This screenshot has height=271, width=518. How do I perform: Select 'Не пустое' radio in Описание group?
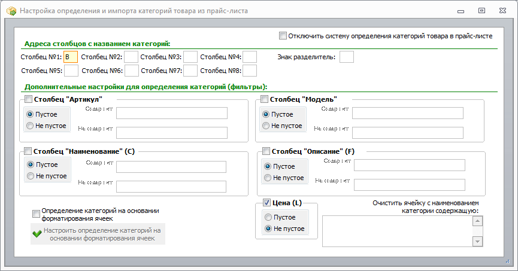point(268,178)
